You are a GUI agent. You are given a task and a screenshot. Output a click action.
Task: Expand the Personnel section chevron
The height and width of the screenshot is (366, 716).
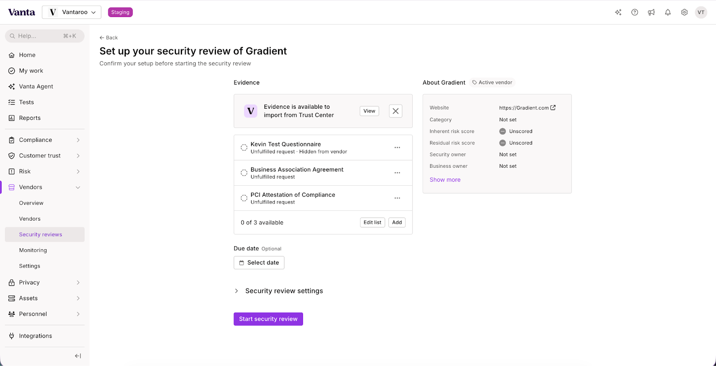click(78, 314)
